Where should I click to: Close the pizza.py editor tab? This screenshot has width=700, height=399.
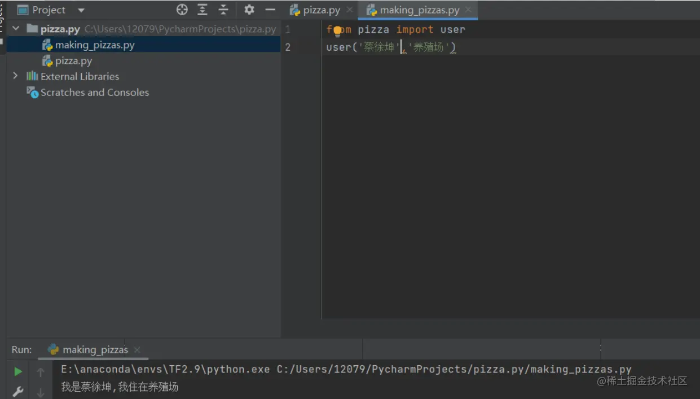coord(350,10)
